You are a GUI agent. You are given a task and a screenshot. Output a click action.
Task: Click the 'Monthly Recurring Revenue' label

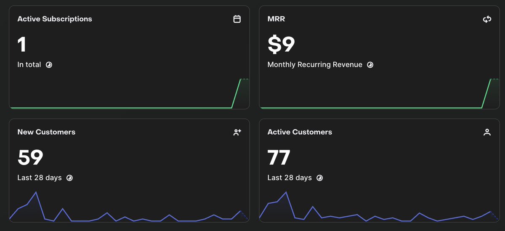tap(315, 65)
